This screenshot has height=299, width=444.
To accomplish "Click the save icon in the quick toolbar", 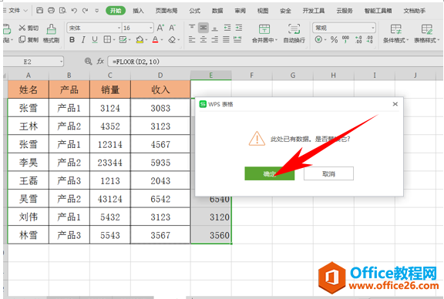I will pyautogui.click(x=39, y=11).
